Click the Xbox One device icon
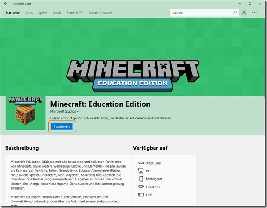 tap(141, 163)
